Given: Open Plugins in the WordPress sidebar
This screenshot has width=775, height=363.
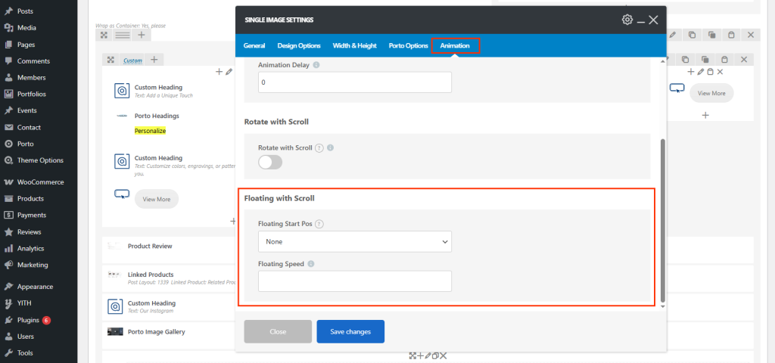Looking at the screenshot, I should pyautogui.click(x=28, y=320).
